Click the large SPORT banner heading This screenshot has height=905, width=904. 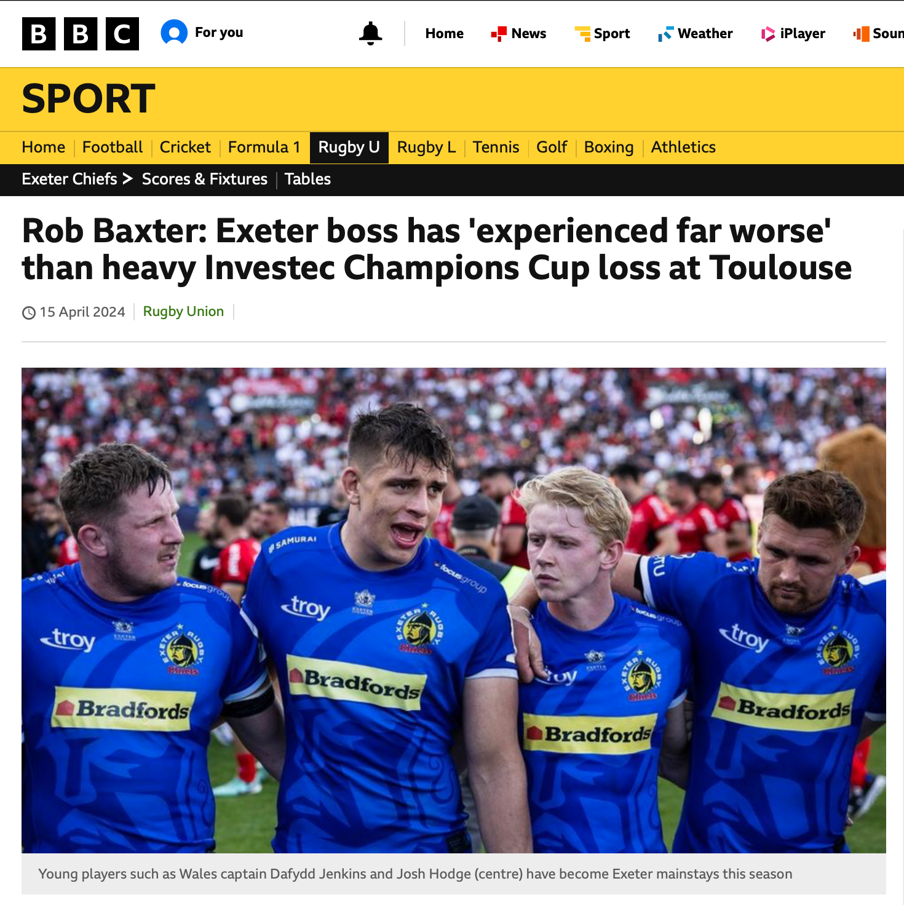[x=89, y=98]
